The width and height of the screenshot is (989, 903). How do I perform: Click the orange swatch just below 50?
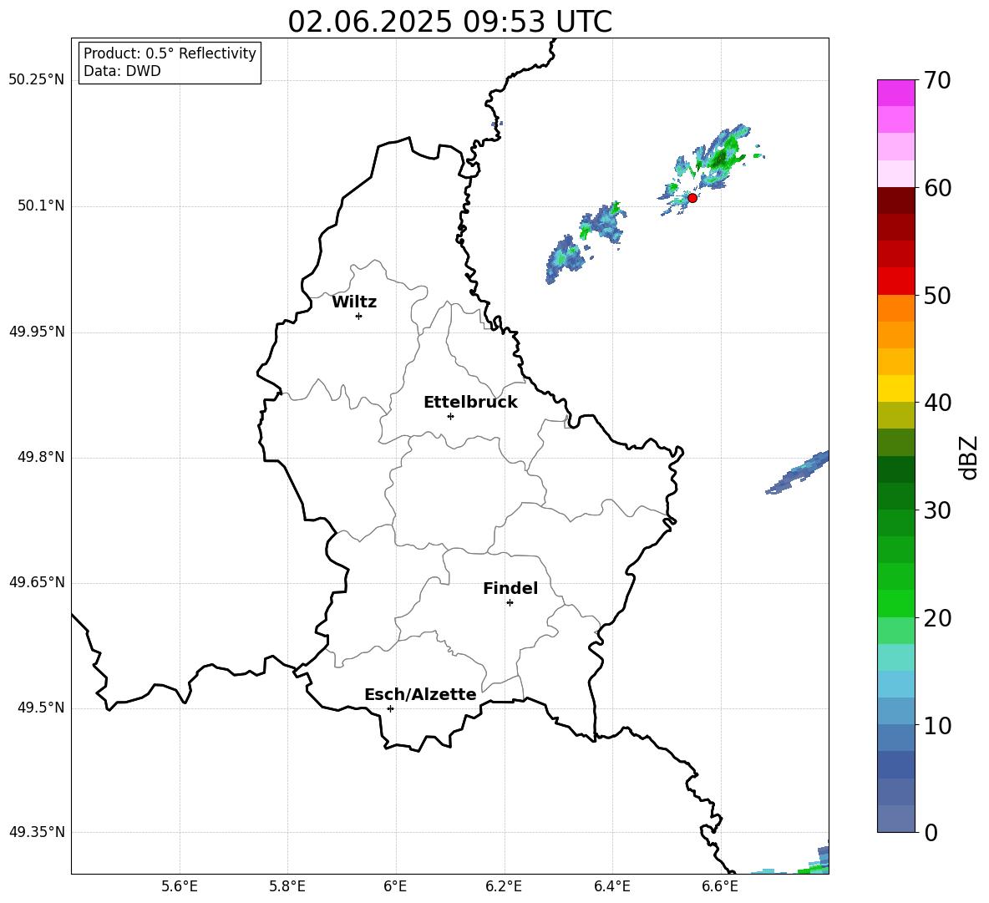point(895,308)
